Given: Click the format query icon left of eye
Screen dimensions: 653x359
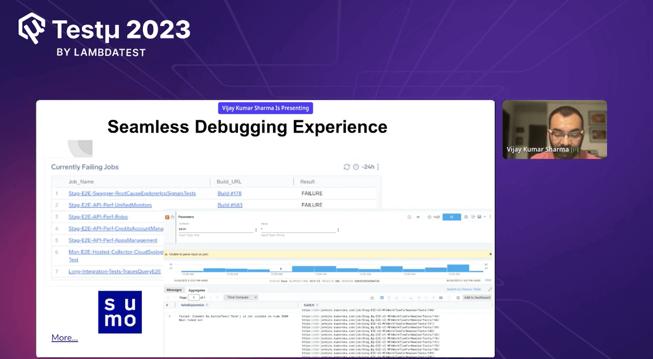Looking at the screenshot, I should [x=409, y=217].
